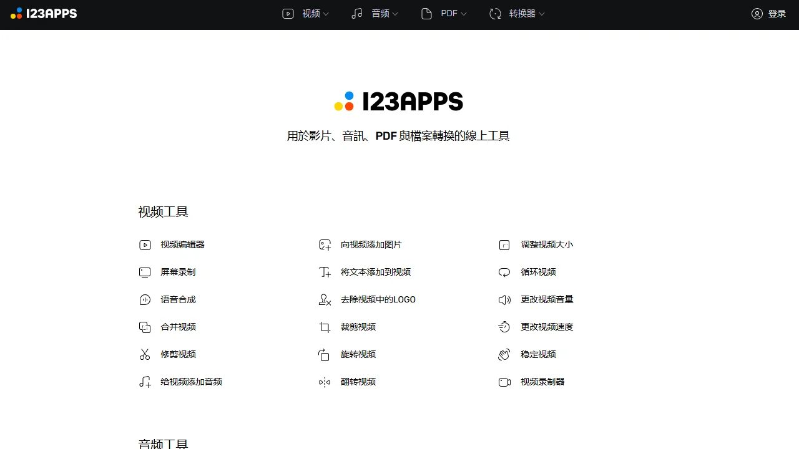Open the 123APPS logo menu item
Viewport: 799px width, 449px height.
[x=44, y=13]
